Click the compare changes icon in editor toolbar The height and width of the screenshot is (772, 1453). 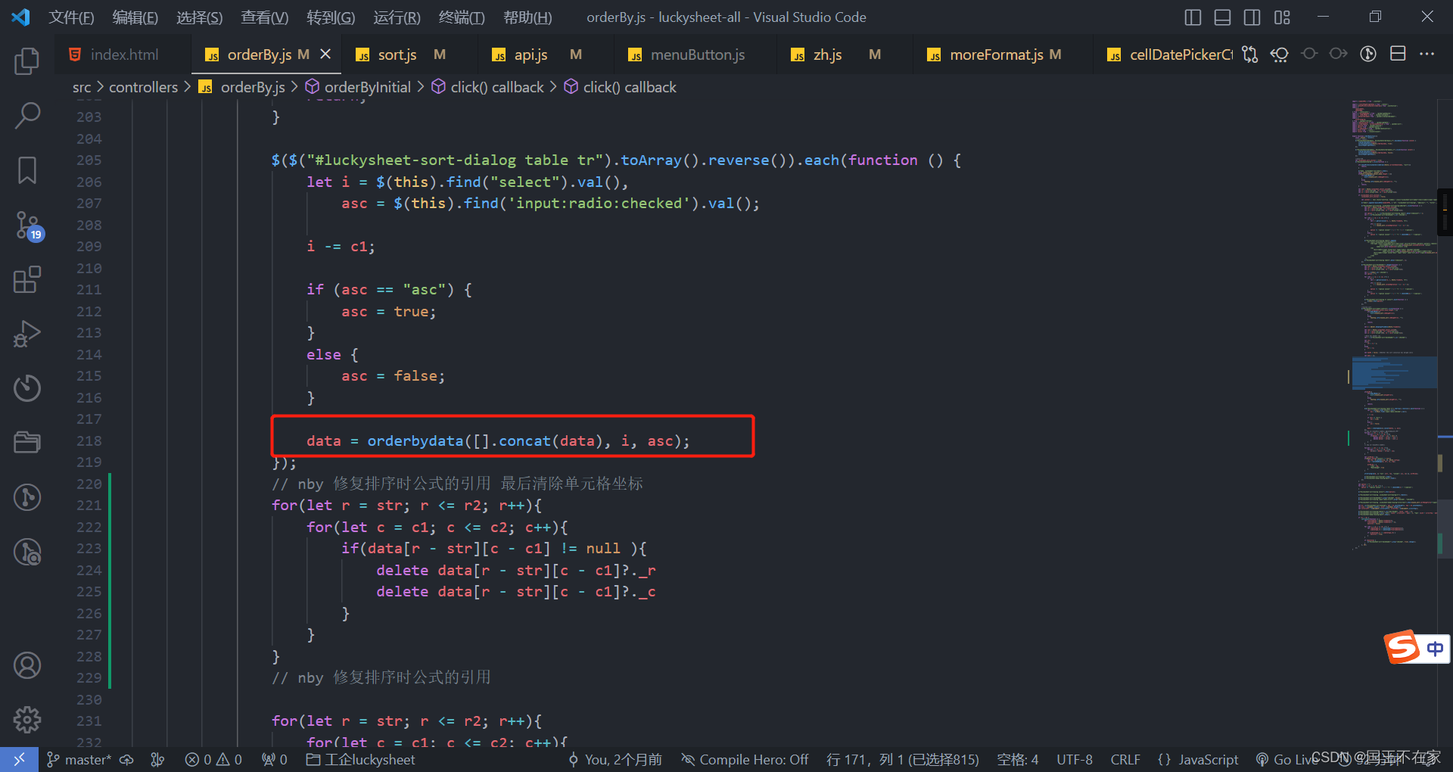[1250, 54]
